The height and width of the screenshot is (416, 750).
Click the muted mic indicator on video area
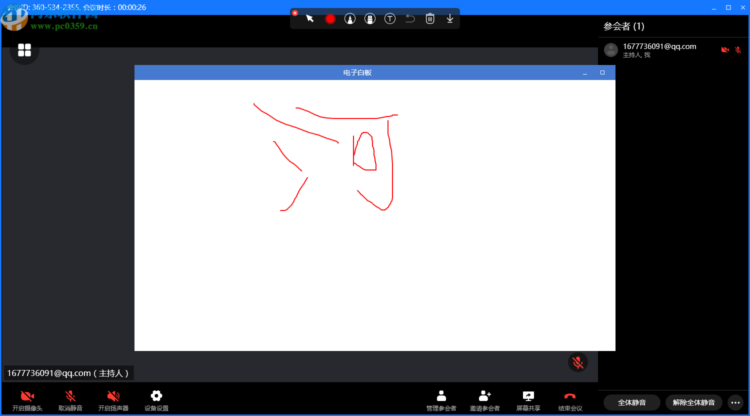[x=578, y=362]
